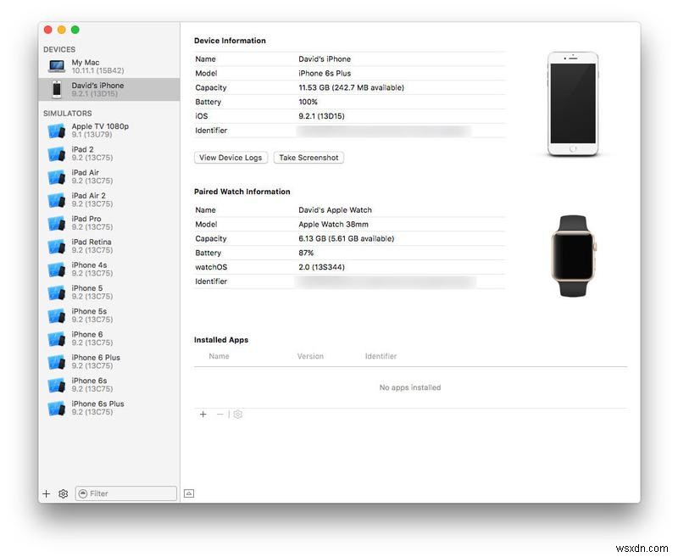678x557 pixels.
Task: Select the iPad Retina simulator
Action: (x=57, y=246)
